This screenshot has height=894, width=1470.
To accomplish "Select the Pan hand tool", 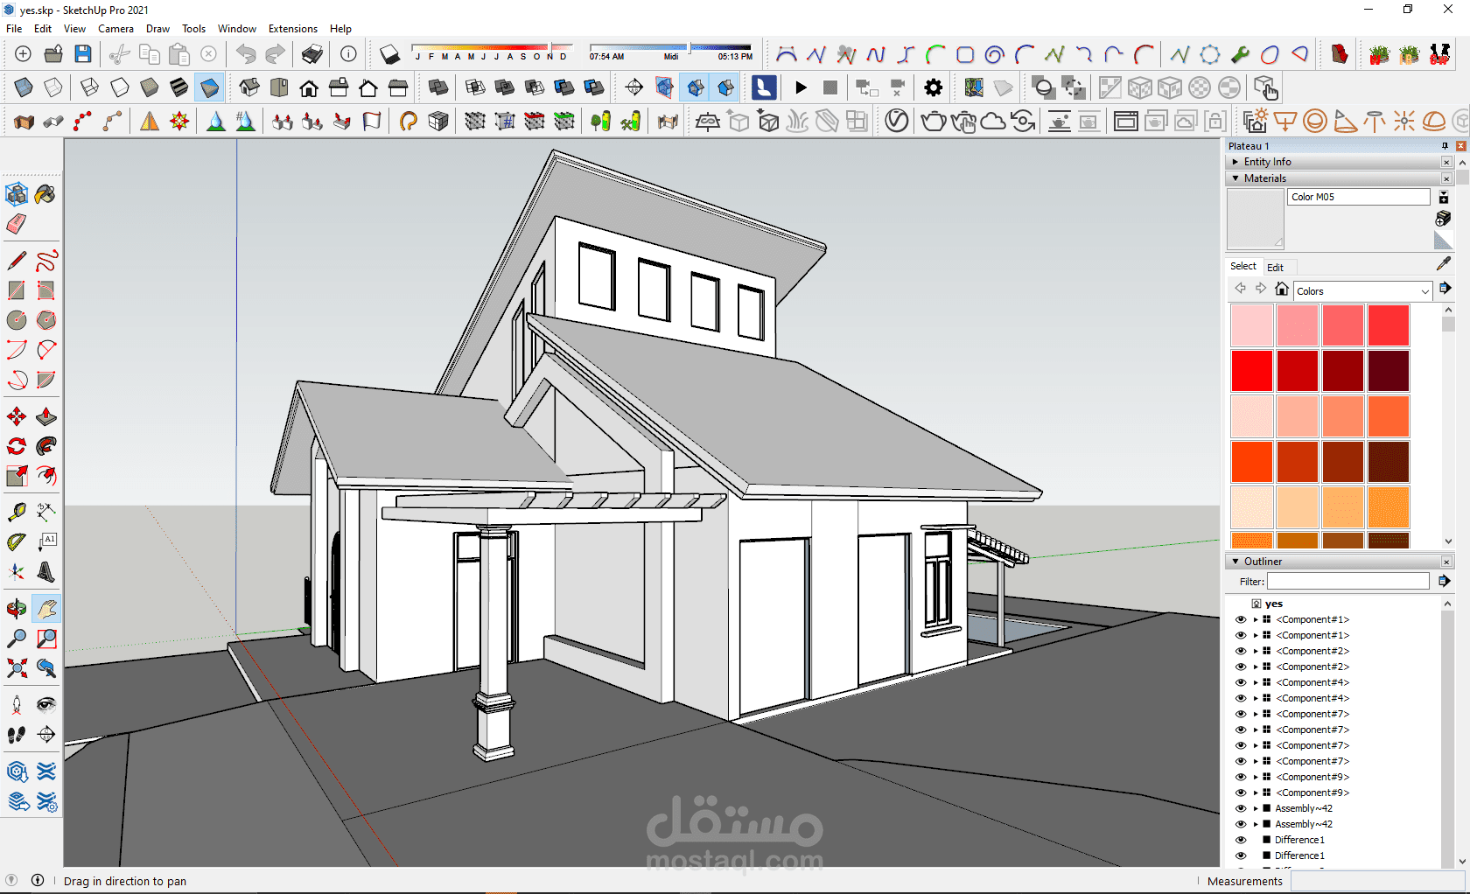I will 46,609.
